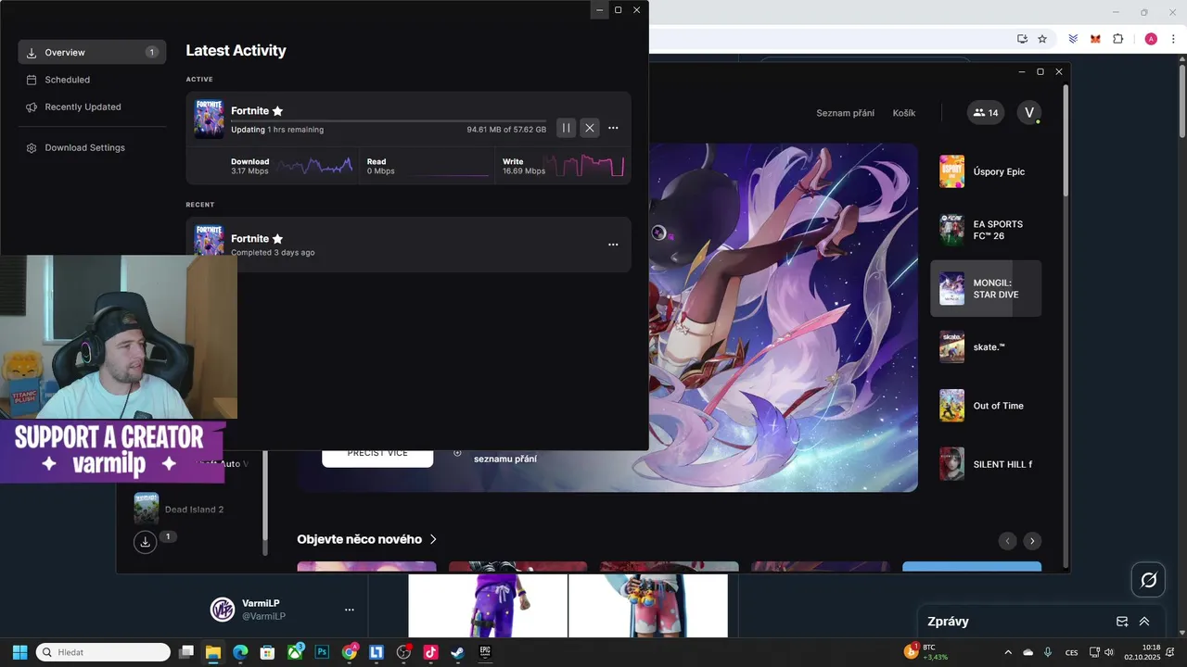Screen dimensions: 1187x667
Task: Expand the Objevte něco nového section arrow
Action: (433, 539)
